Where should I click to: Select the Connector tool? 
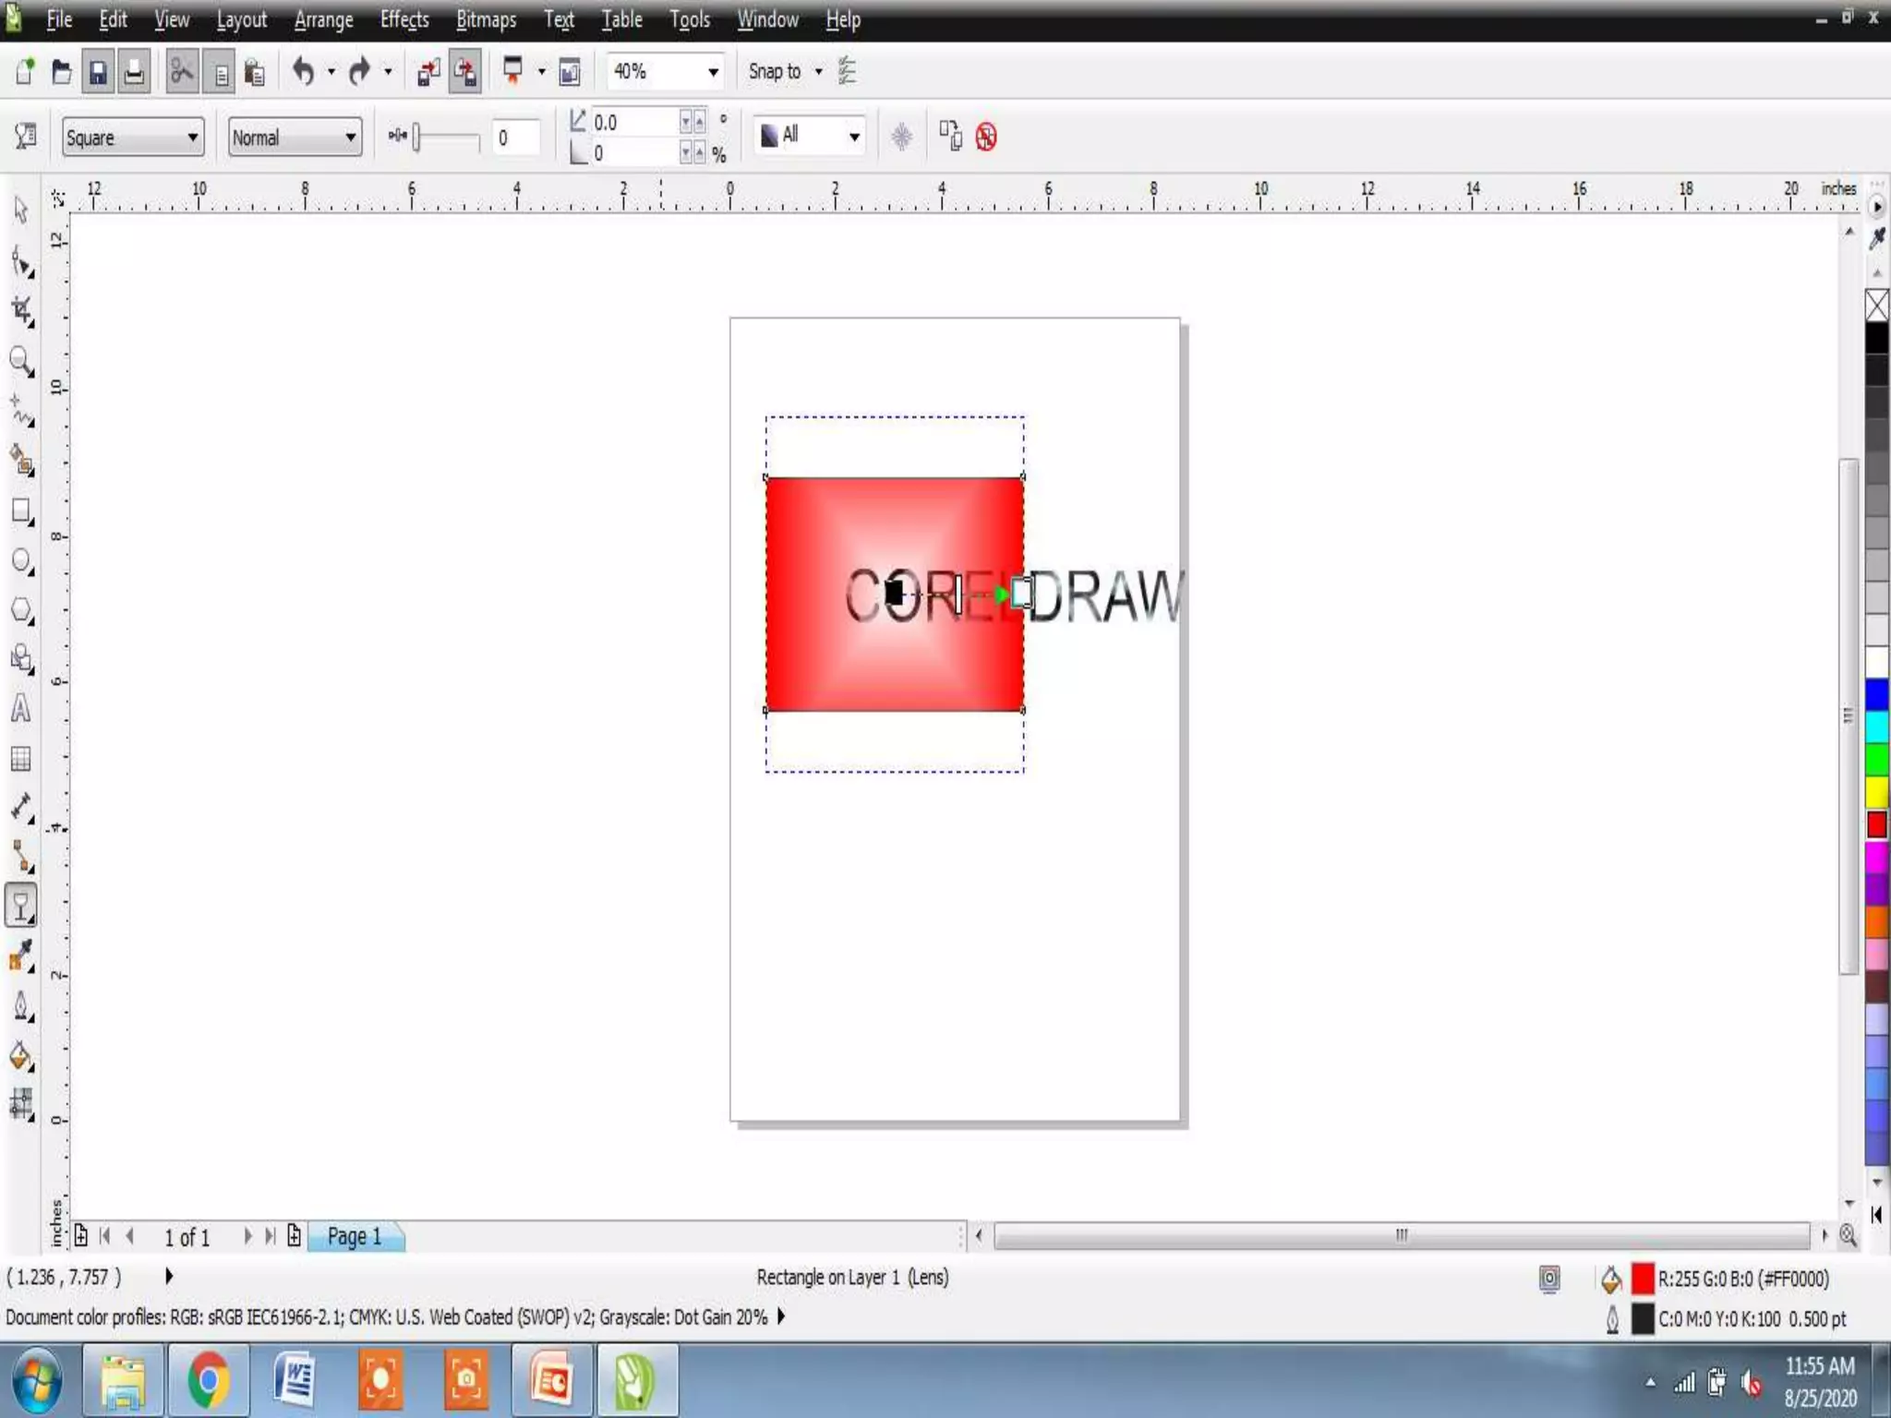[x=22, y=857]
